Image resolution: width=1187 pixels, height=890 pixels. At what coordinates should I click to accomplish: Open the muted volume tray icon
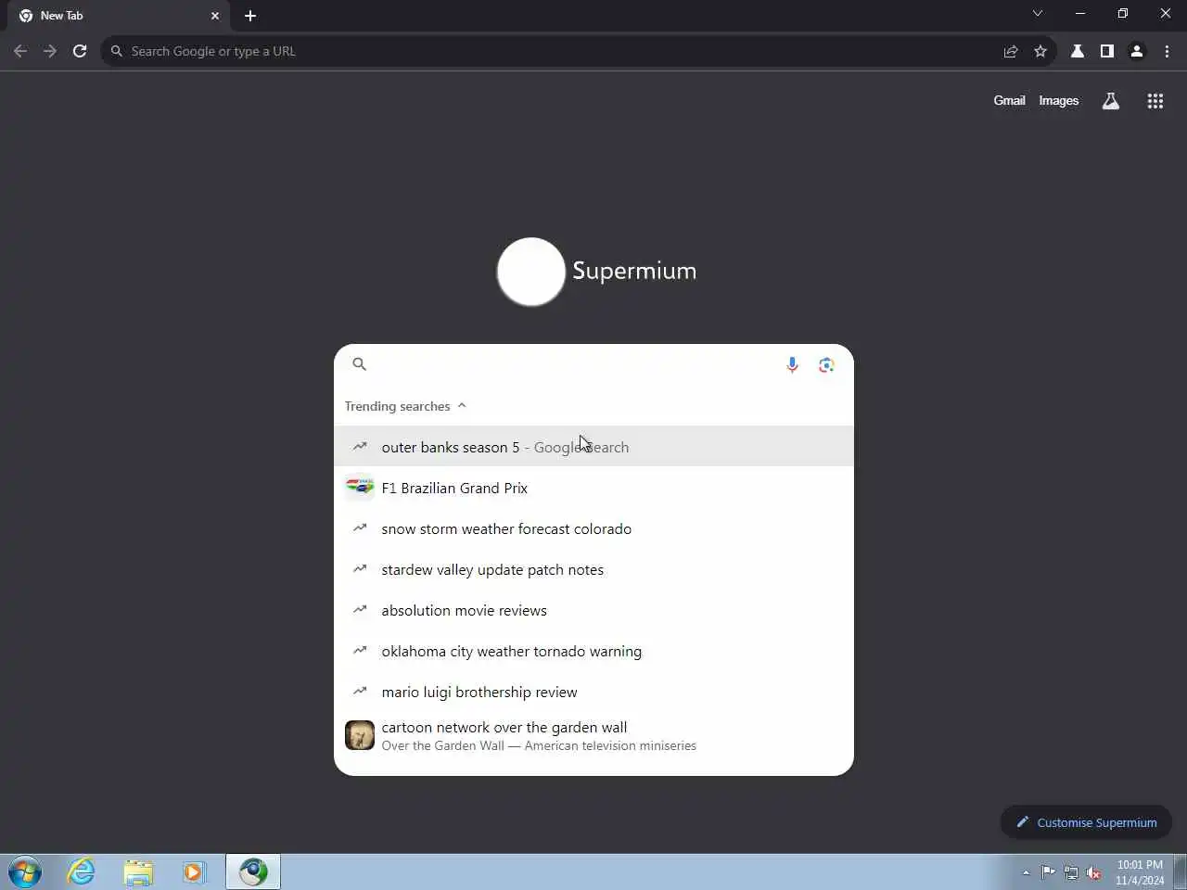pos(1093,872)
